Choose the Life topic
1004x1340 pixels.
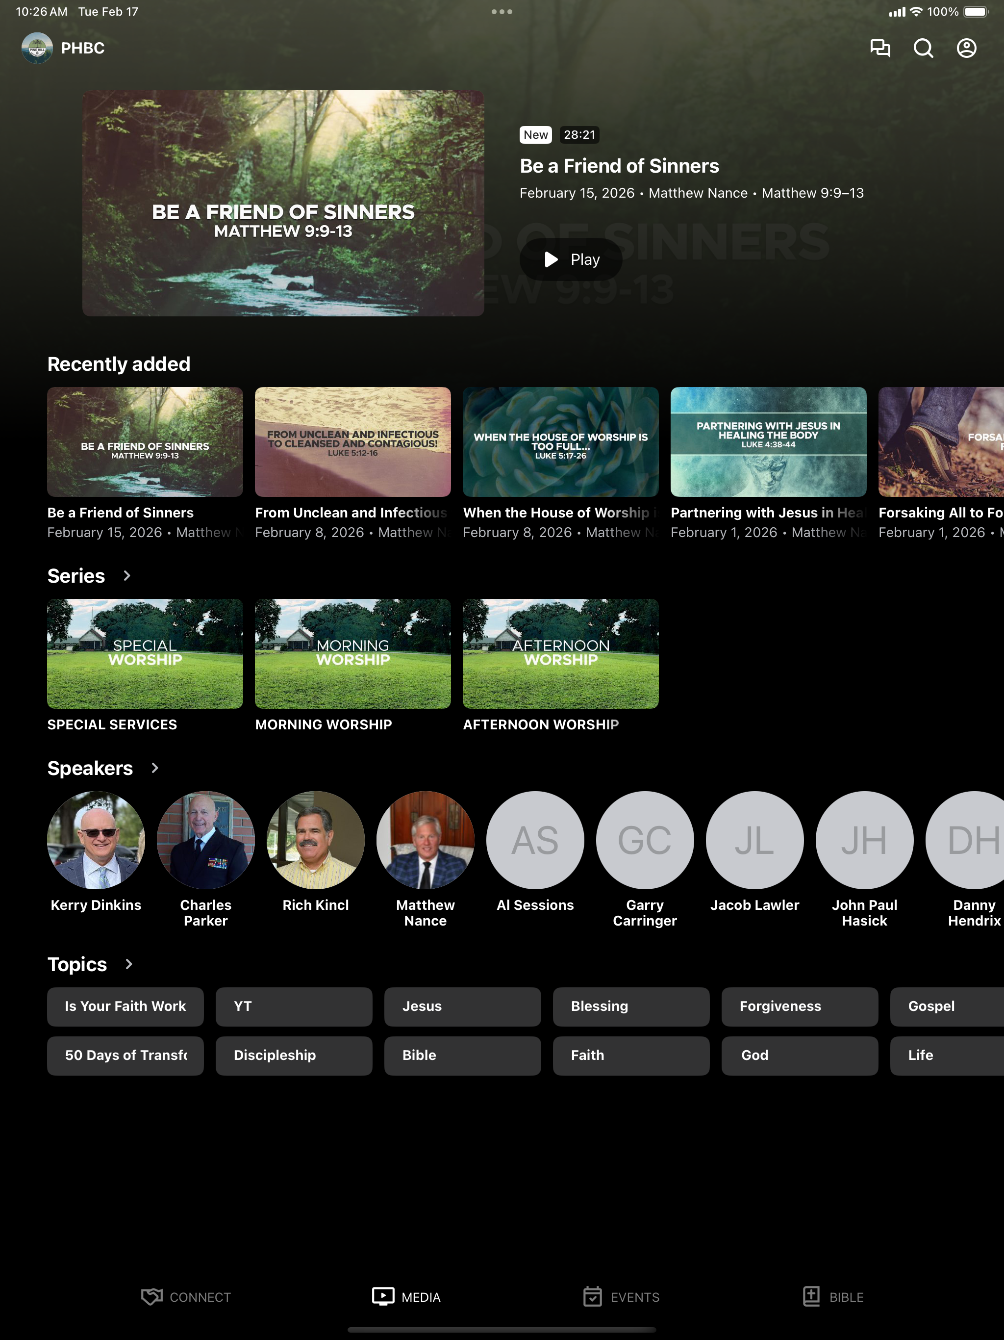tap(947, 1056)
